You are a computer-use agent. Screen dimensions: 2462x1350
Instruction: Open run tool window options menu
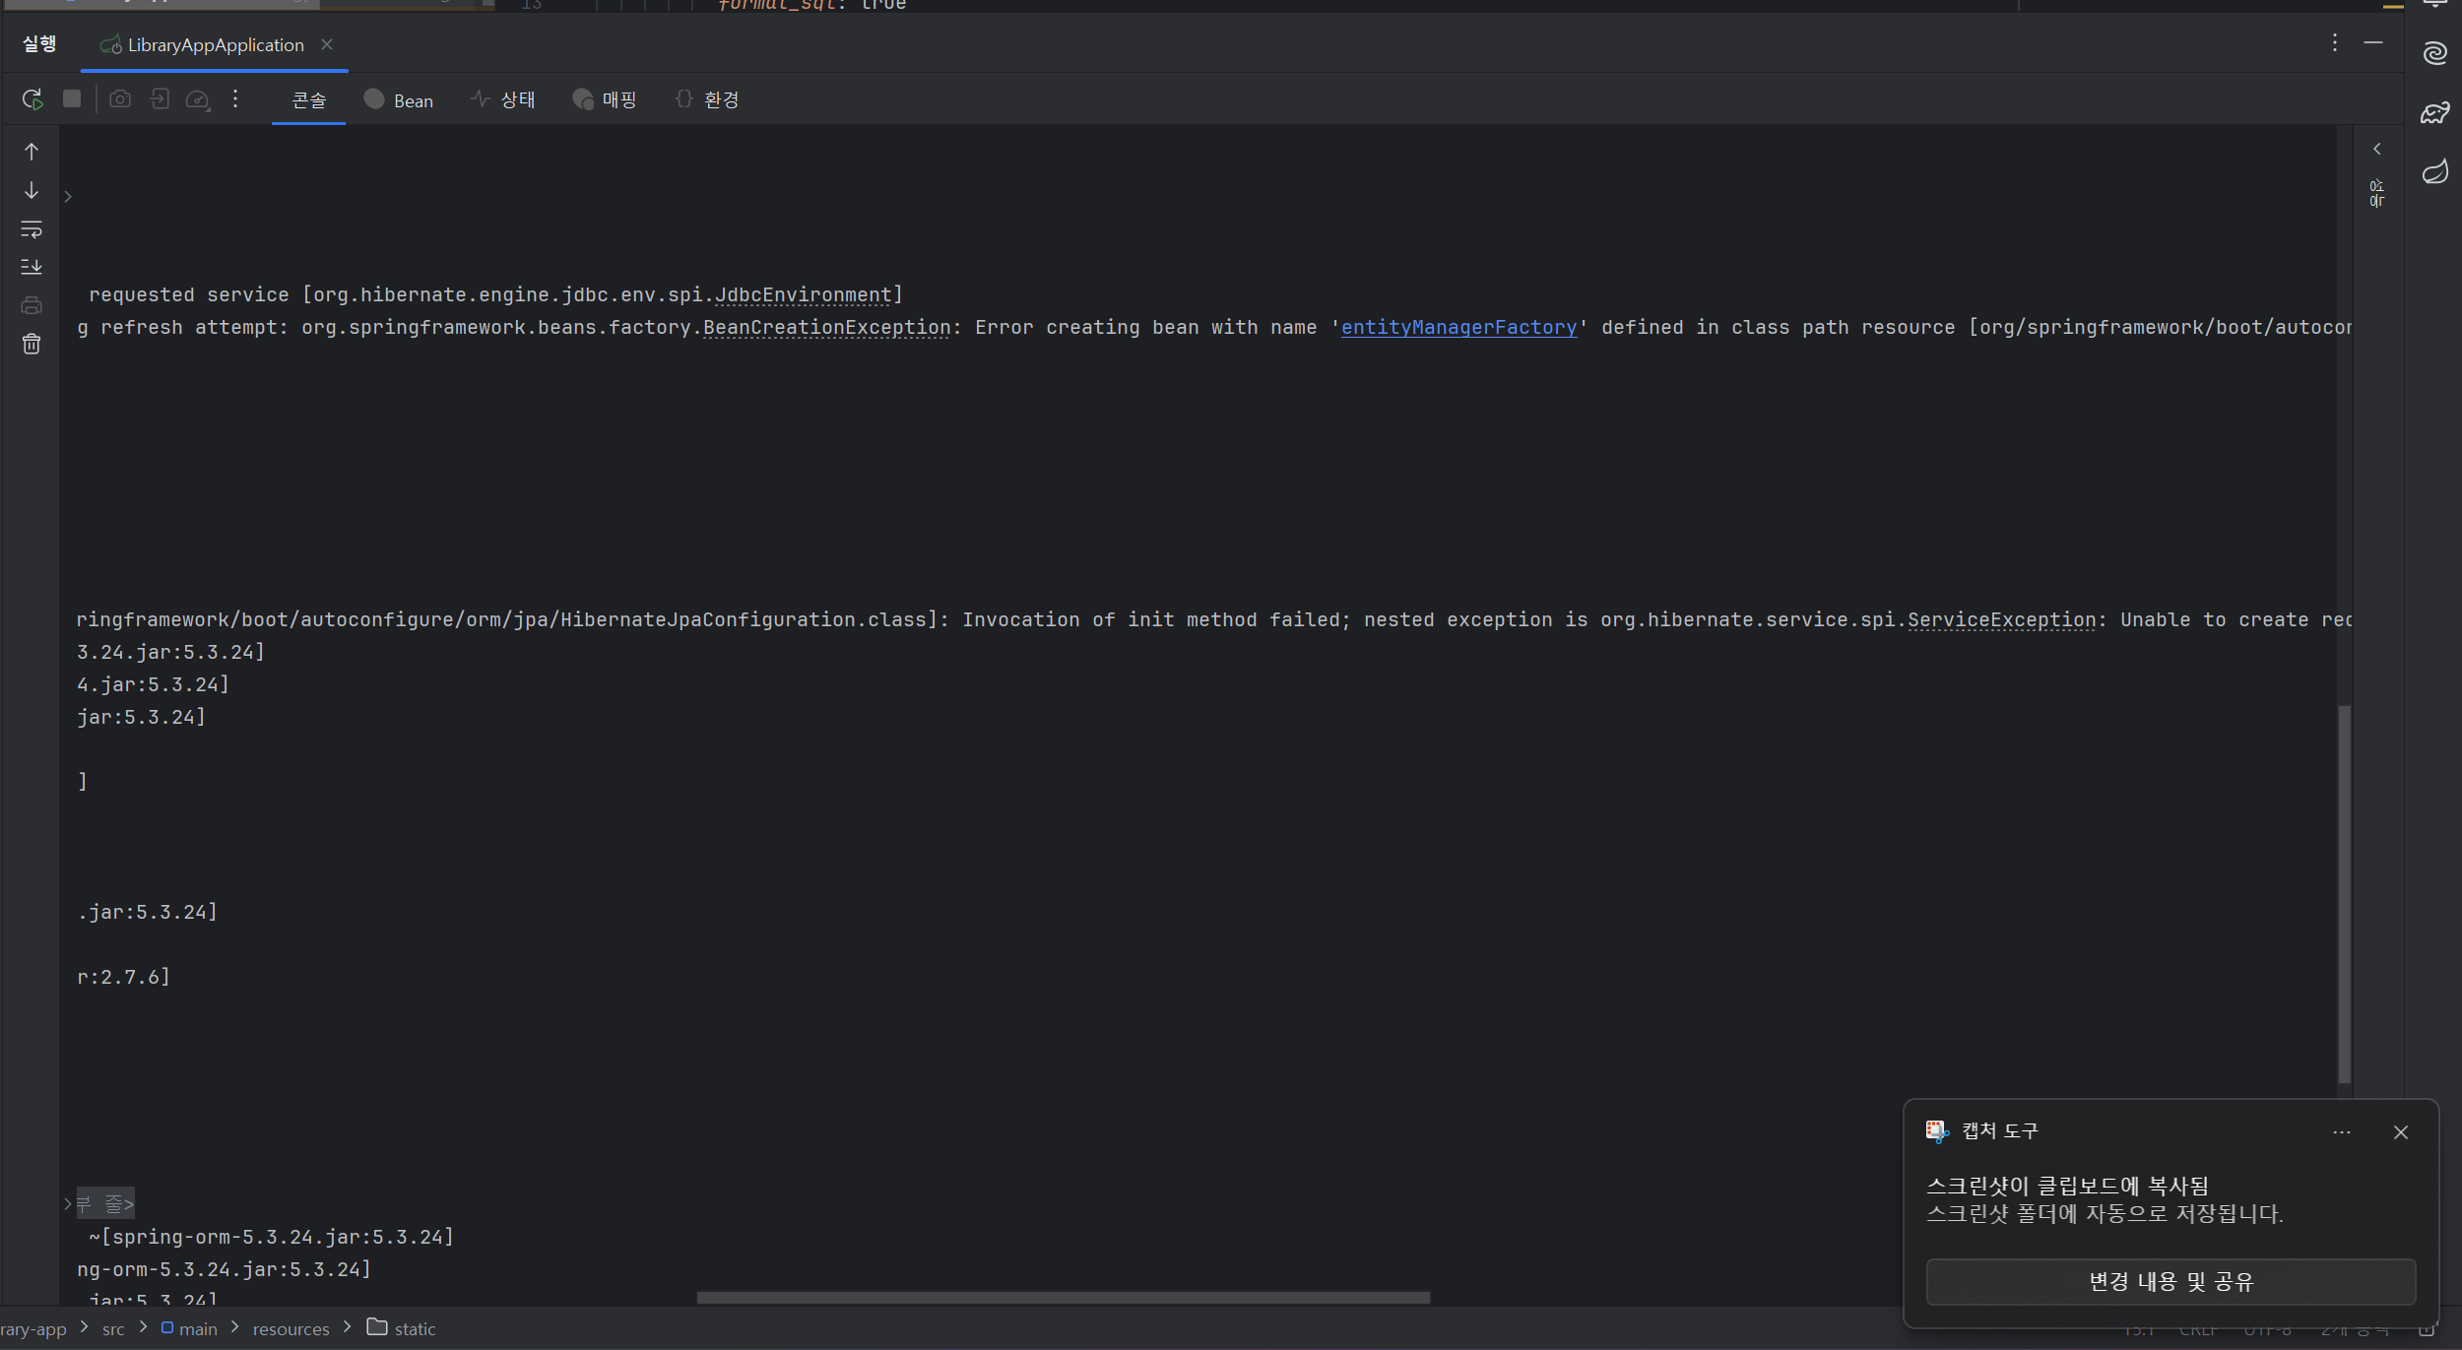click(2334, 42)
